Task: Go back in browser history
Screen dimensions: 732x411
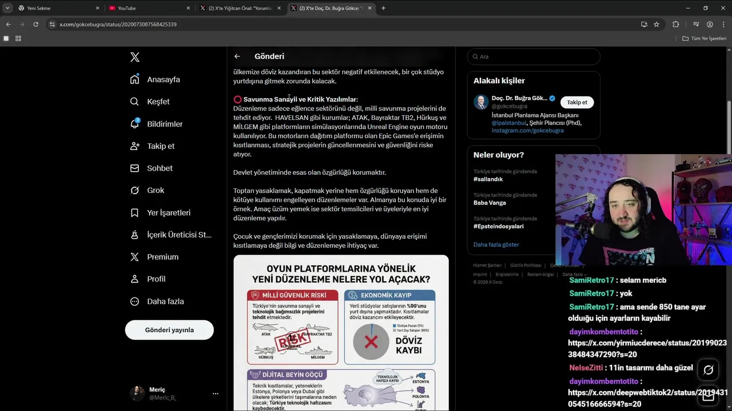Action: pyautogui.click(x=8, y=25)
